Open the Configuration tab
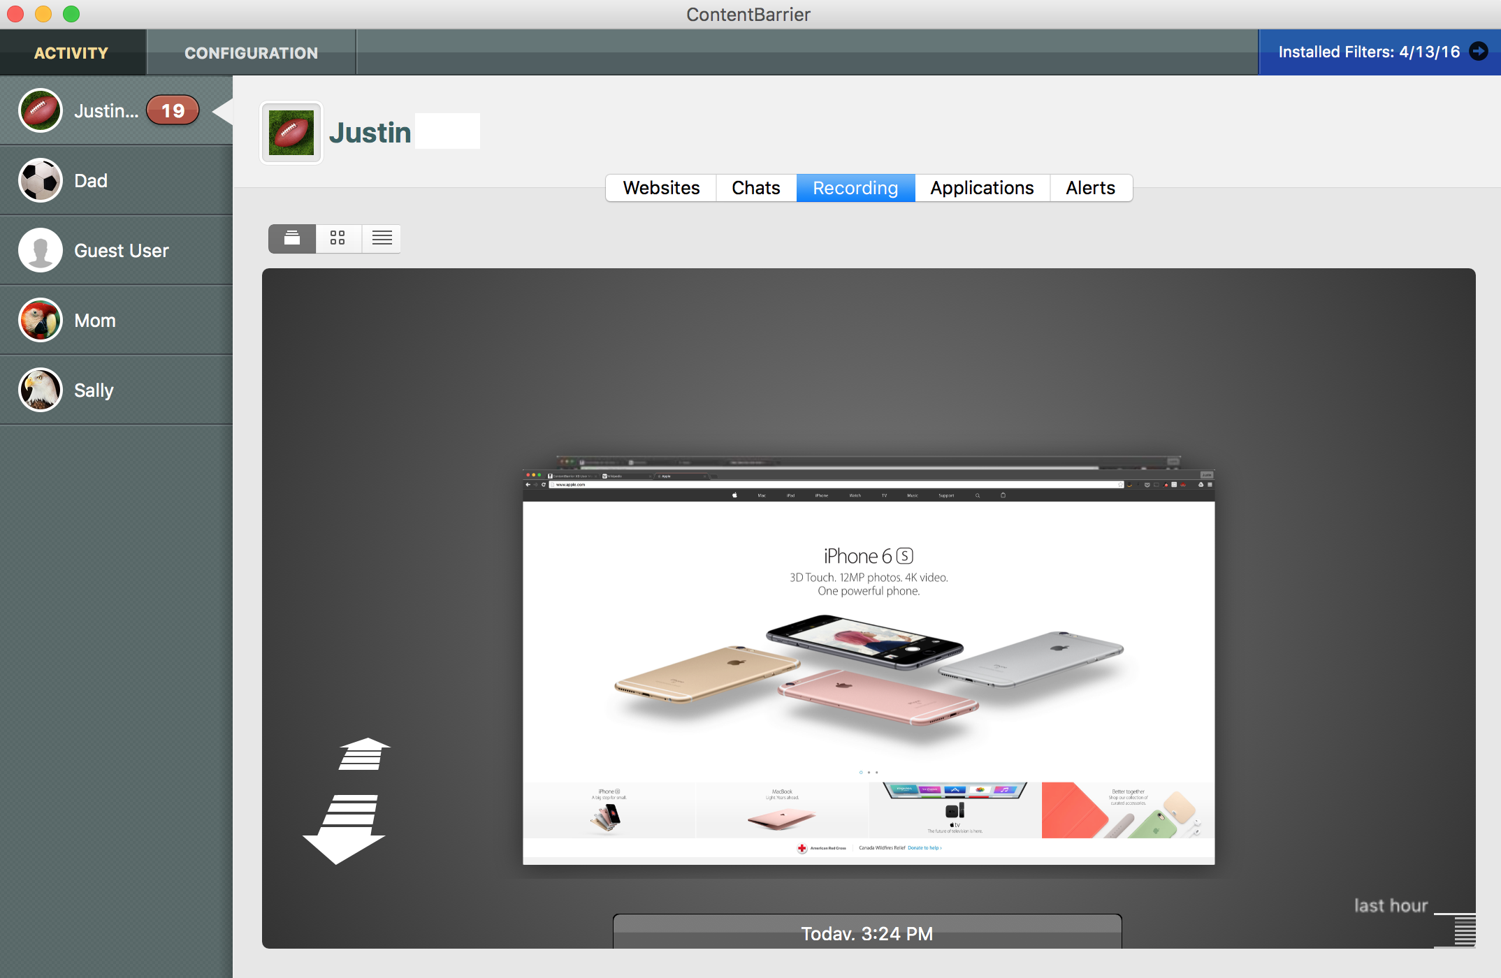This screenshot has height=978, width=1501. pyautogui.click(x=251, y=52)
